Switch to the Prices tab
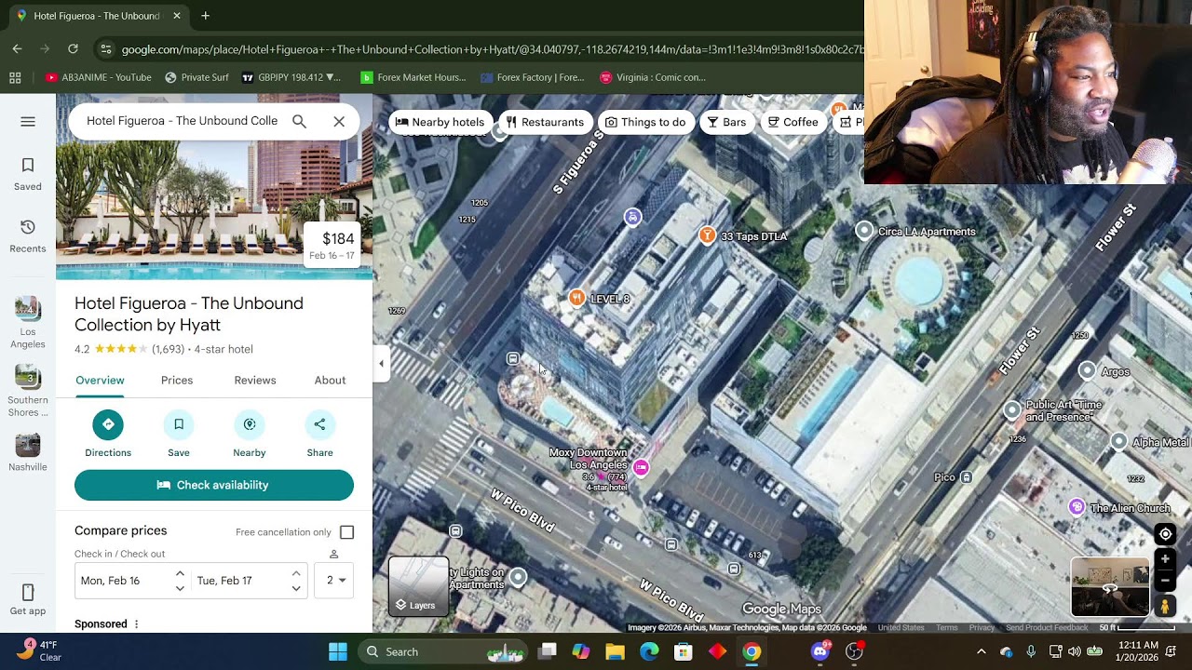1192x670 pixels. (177, 380)
